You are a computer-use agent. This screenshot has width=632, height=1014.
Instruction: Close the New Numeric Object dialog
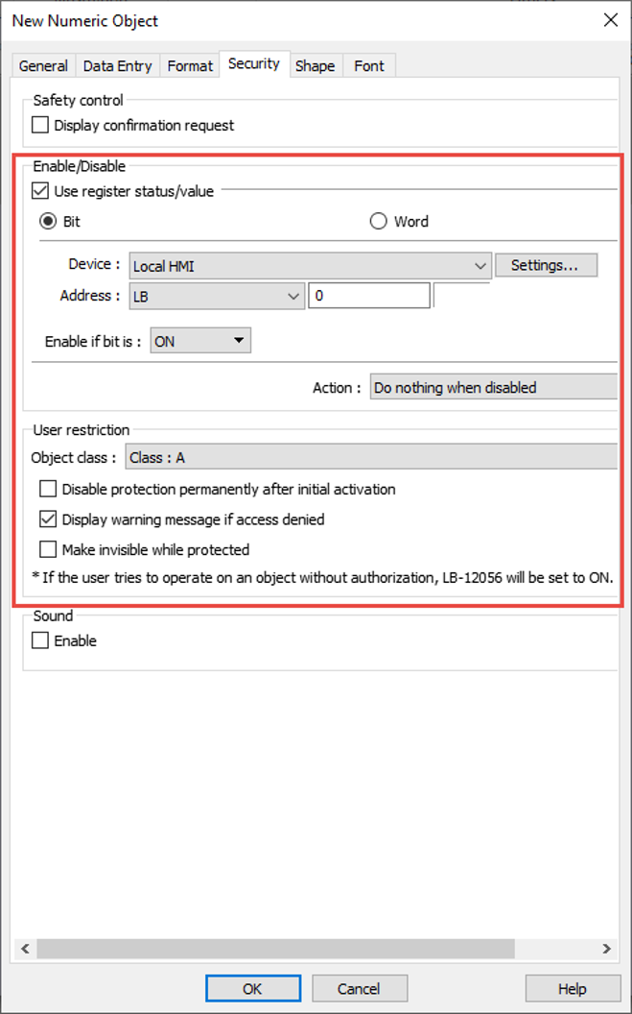pyautogui.click(x=610, y=20)
